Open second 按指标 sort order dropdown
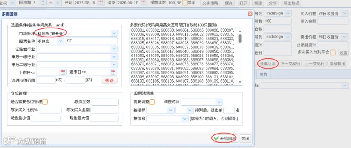The height and width of the screenshot is (148, 351). coord(190,111)
